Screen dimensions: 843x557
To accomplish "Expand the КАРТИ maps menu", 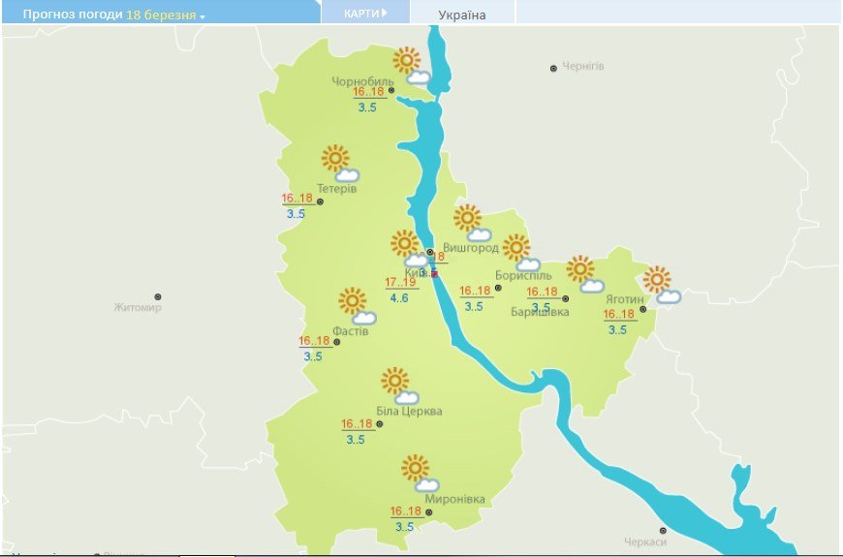I will pos(365,14).
